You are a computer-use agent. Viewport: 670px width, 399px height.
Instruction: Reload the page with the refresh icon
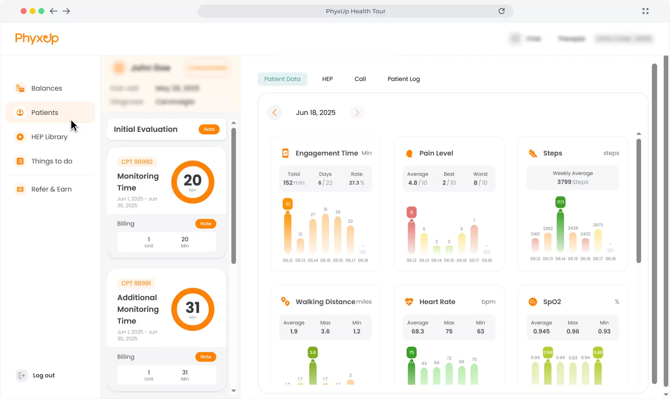(502, 11)
